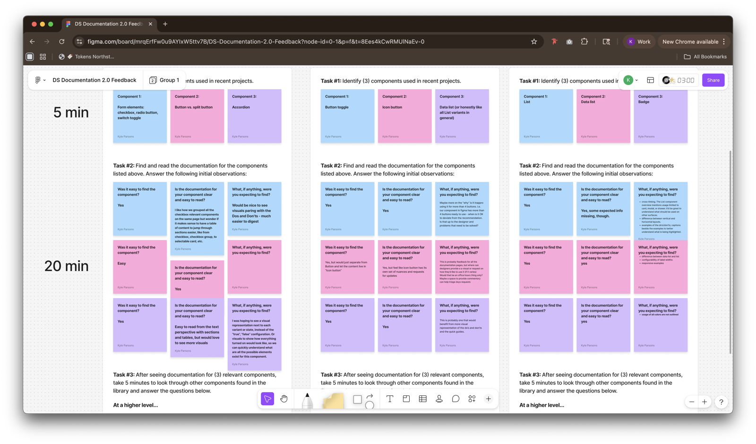Select the connector arrow tool

tap(370, 396)
